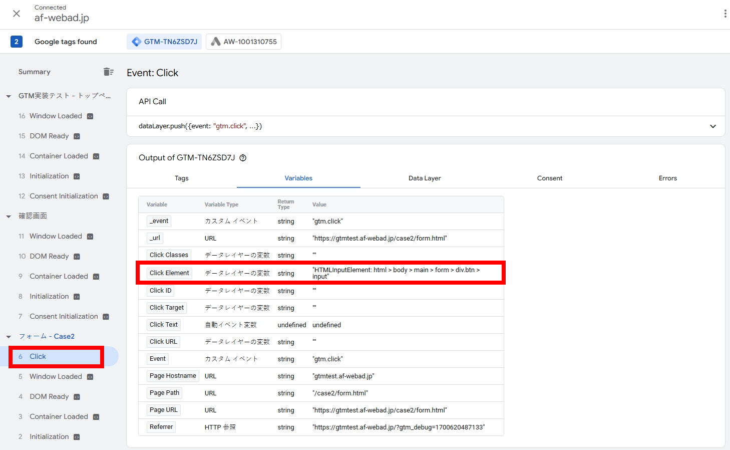The width and height of the screenshot is (730, 450).
Task: Select the AW-1001310755 Google Ads tag chip
Action: pos(243,42)
